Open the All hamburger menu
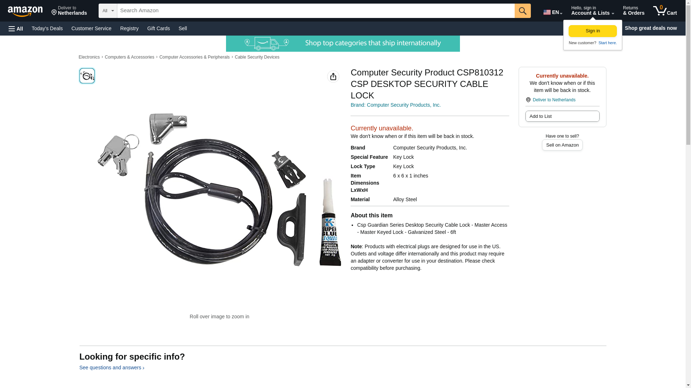Image resolution: width=691 pixels, height=388 pixels. 16,29
